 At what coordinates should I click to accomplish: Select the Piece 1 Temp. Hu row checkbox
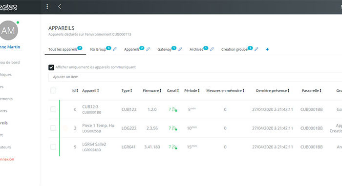pyautogui.click(x=53, y=128)
